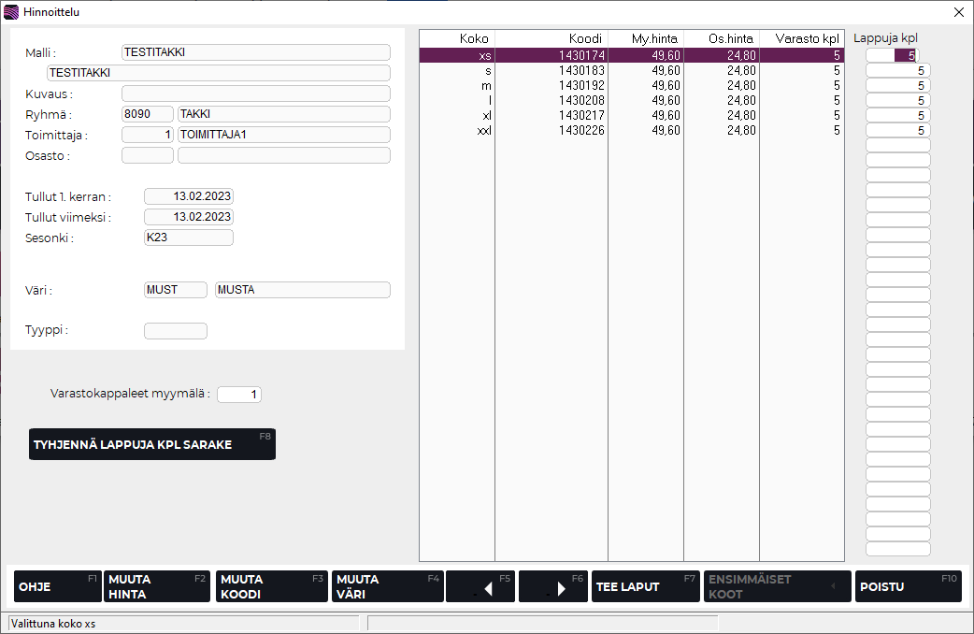
Task: Select the xxl size row
Action: (631, 131)
